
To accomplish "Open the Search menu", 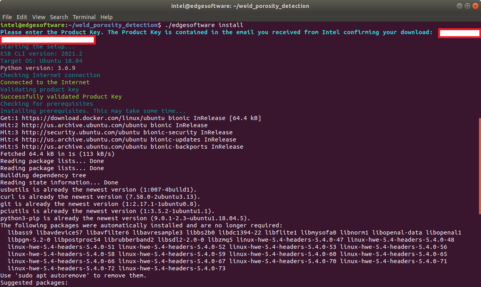I will 59,17.
